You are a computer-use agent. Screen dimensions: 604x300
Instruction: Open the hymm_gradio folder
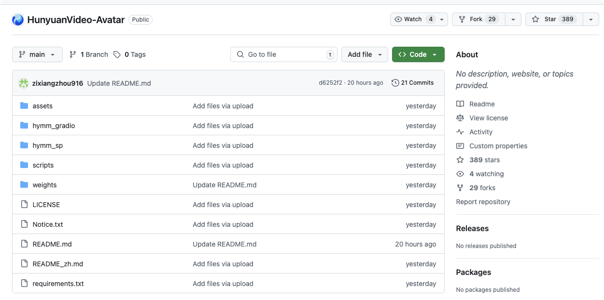tap(54, 126)
